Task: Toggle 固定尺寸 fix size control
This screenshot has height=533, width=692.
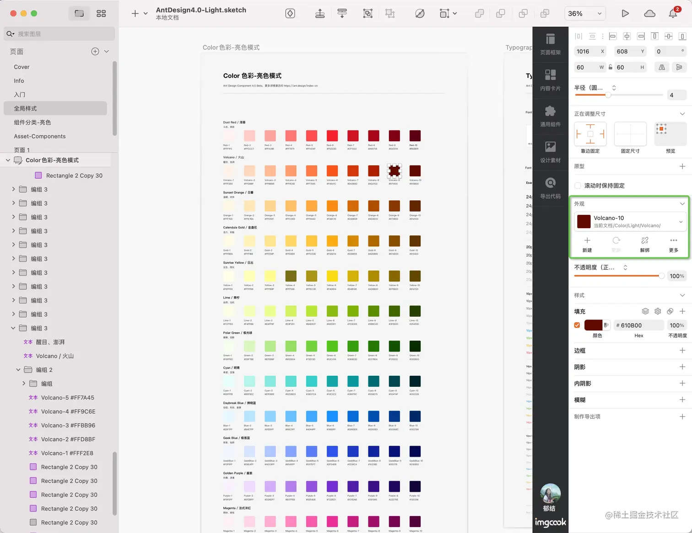Action: pyautogui.click(x=630, y=134)
